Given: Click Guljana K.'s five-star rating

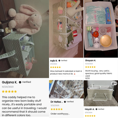Looking at the screenshot, I should click(9, 92).
